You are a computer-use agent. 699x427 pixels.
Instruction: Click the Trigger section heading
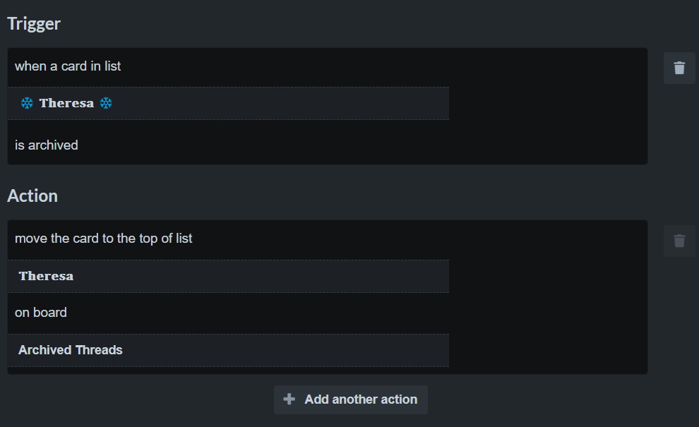pyautogui.click(x=34, y=23)
